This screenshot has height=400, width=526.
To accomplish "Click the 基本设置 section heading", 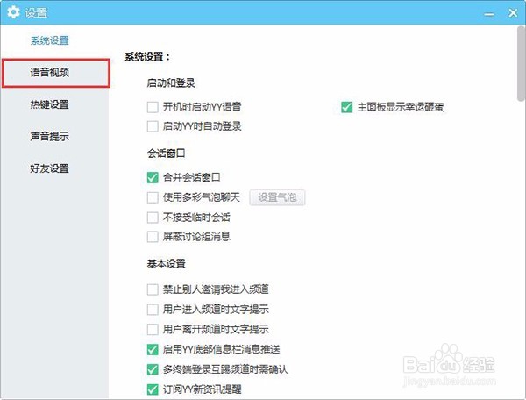I will (166, 264).
